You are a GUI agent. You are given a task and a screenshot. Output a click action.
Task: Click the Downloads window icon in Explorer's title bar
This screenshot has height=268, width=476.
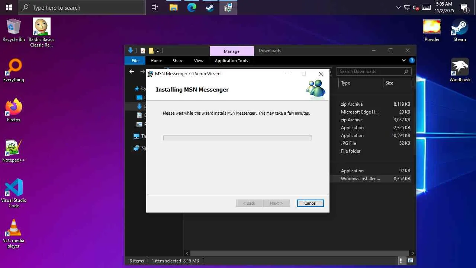[131, 51]
